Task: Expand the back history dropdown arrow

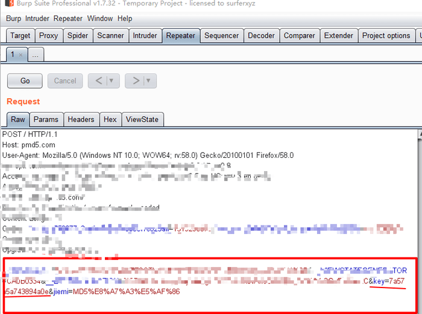Action: [112, 81]
